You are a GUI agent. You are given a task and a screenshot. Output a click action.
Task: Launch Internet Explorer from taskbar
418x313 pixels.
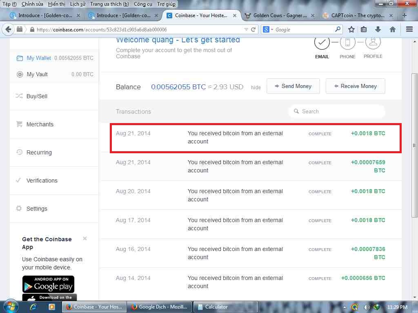tap(33, 307)
